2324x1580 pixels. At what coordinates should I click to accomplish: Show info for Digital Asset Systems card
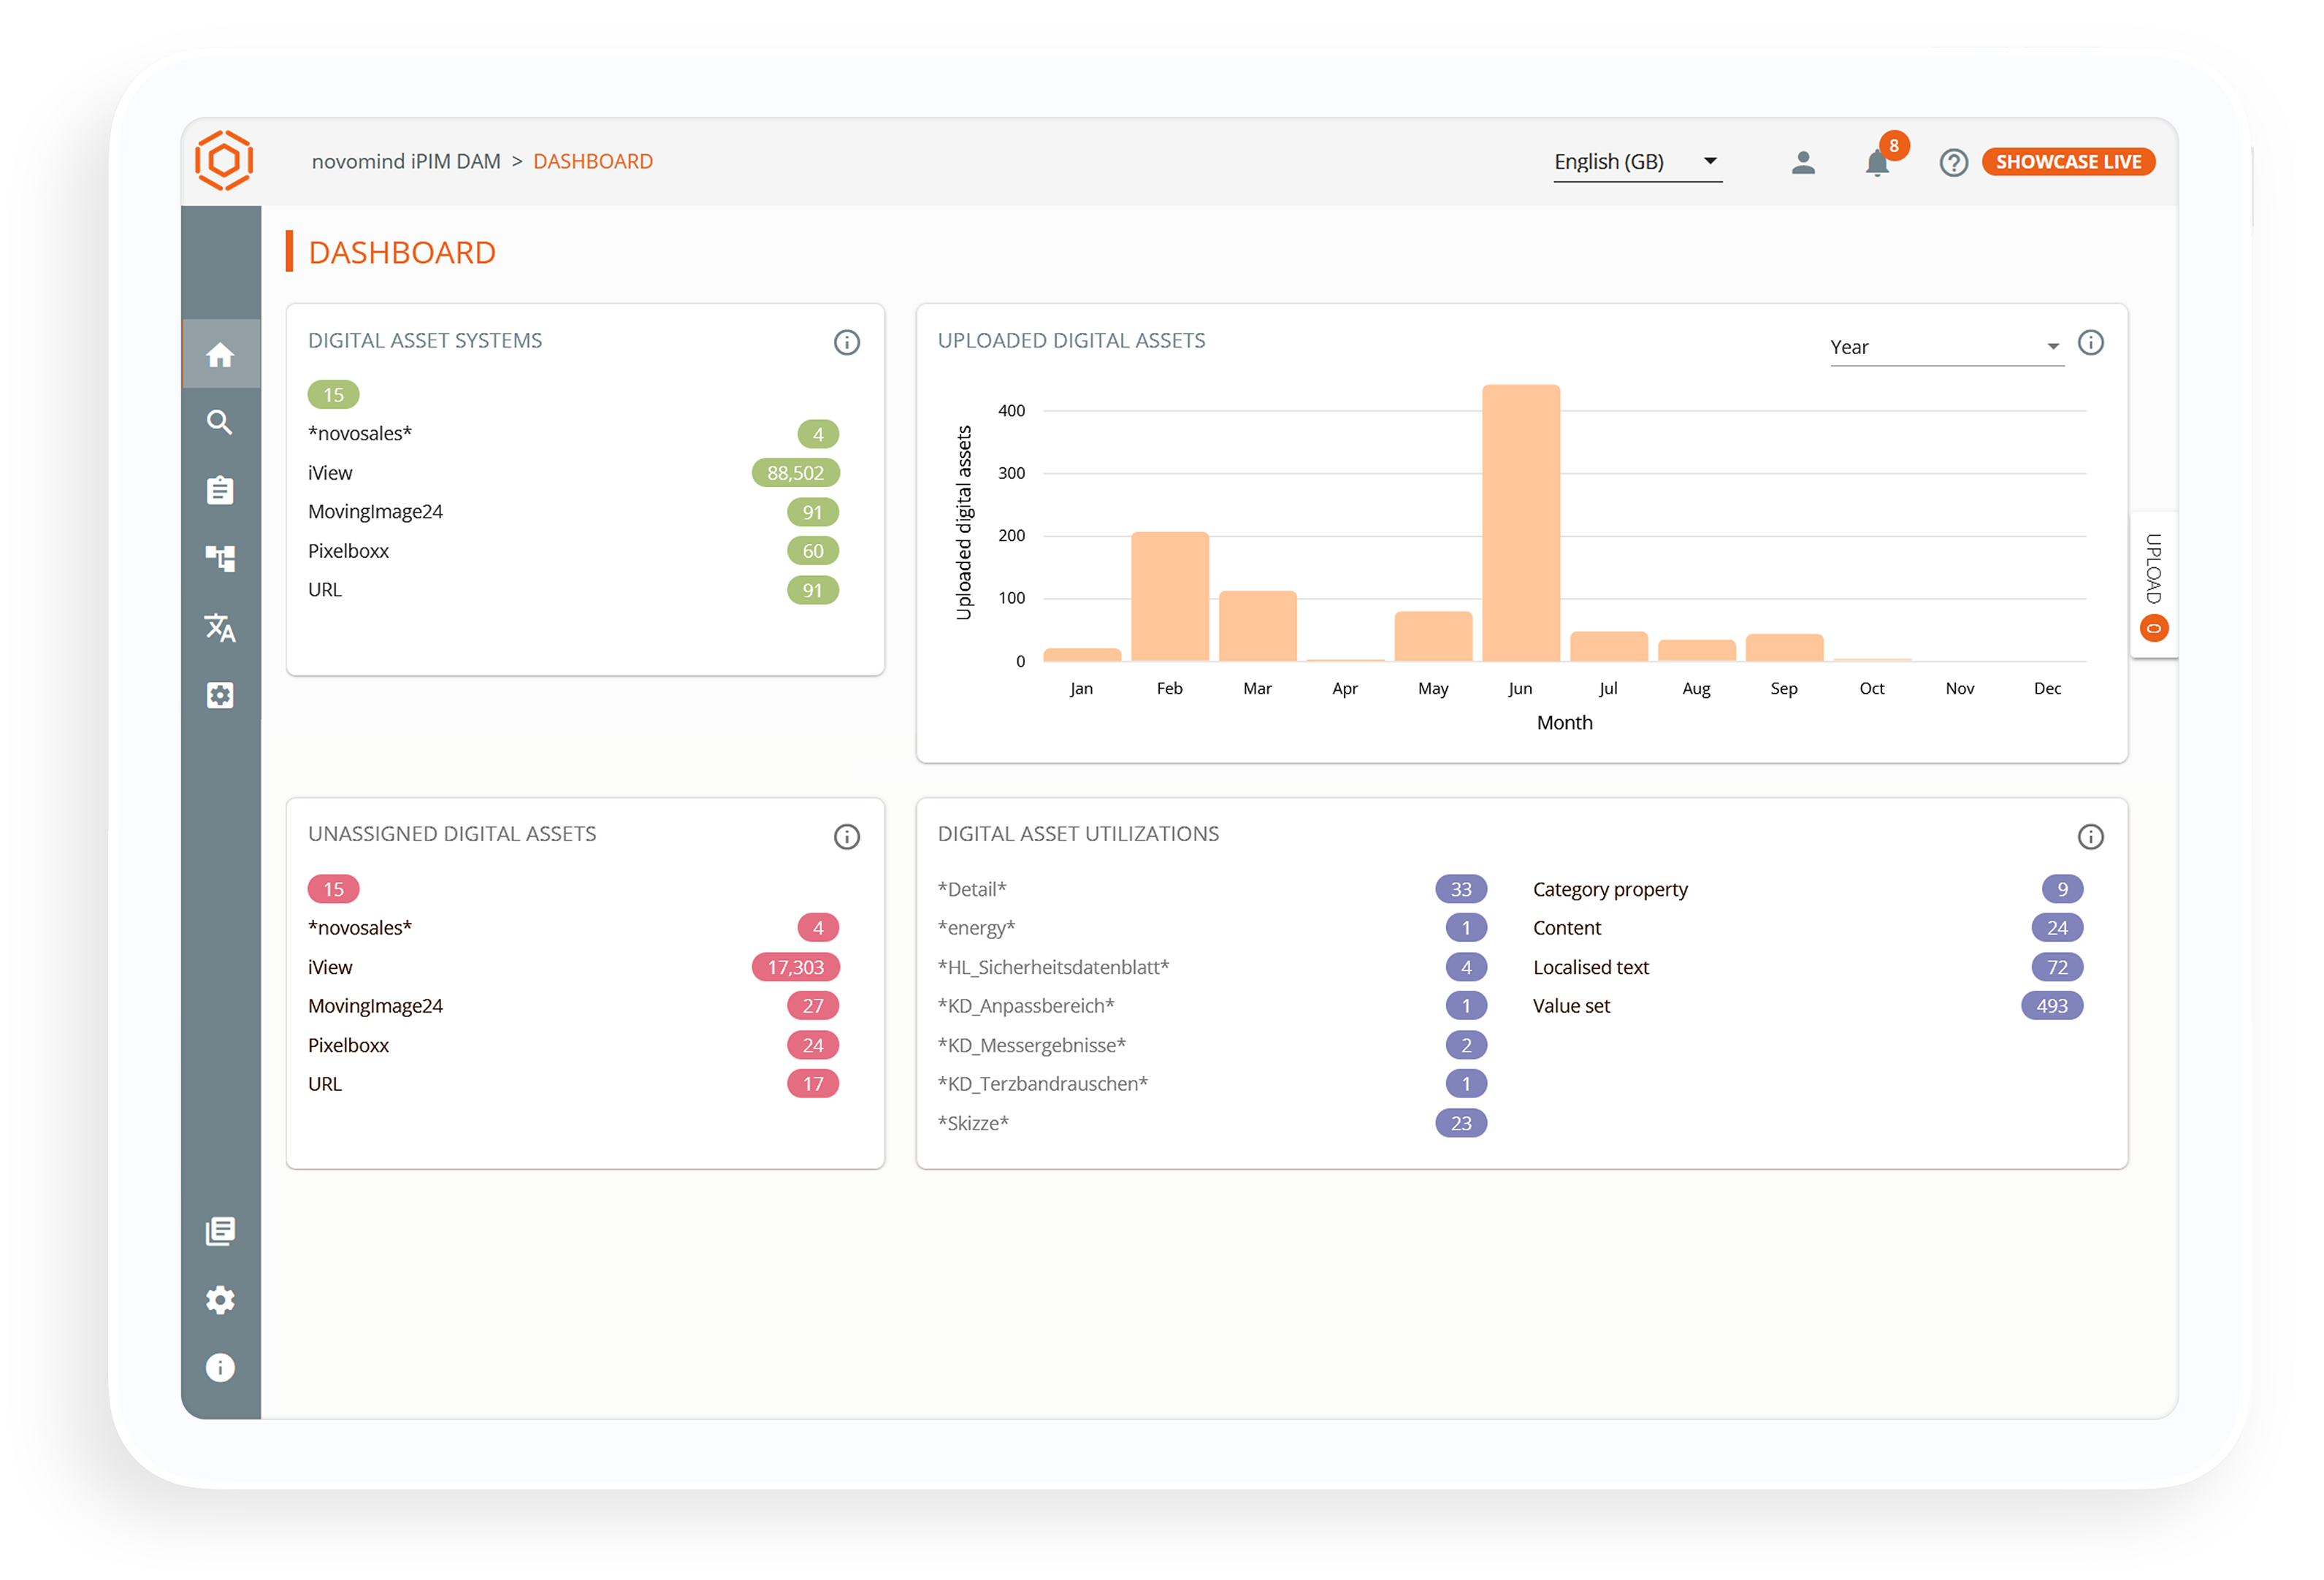click(x=846, y=343)
